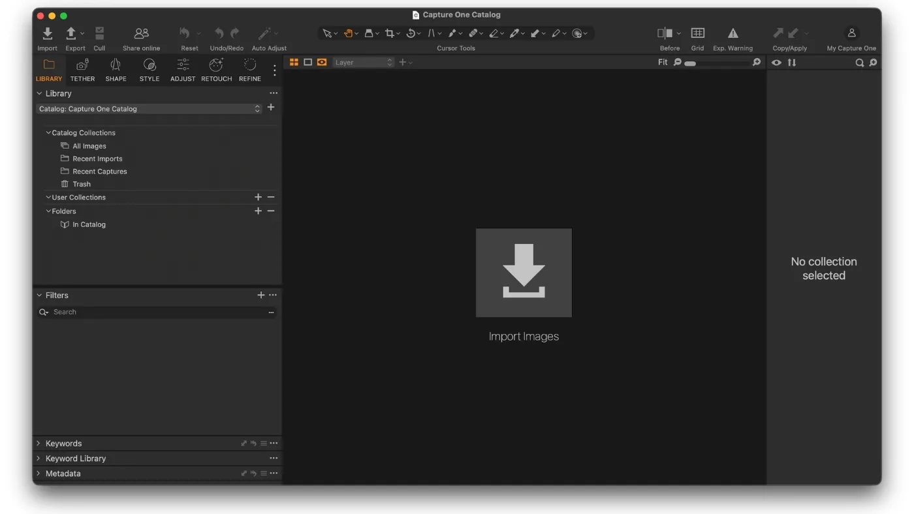Select the Pan cursor tool
This screenshot has height=514, width=914.
pos(349,33)
